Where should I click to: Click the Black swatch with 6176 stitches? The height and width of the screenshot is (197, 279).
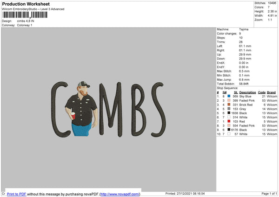click(x=229, y=130)
